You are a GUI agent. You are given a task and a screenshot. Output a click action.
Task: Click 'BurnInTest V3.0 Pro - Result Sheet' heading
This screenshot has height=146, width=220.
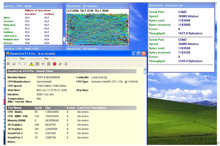tap(30, 71)
